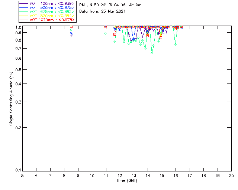The width and height of the screenshot is (238, 190).
Task: Click the green diamond marker near 11:00
Action: tap(106, 33)
